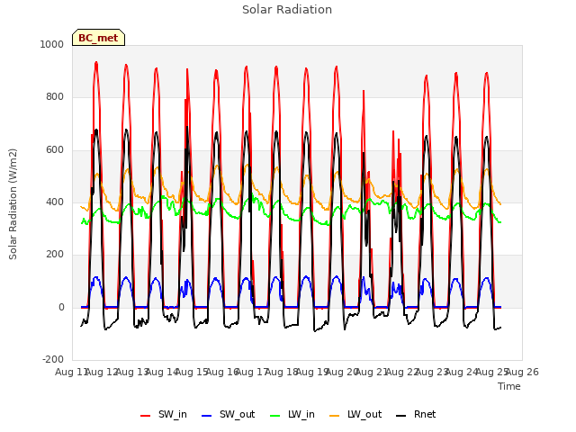The image size is (576, 432).
Task: Click the green LW_in legend color marker
Action: (275, 416)
